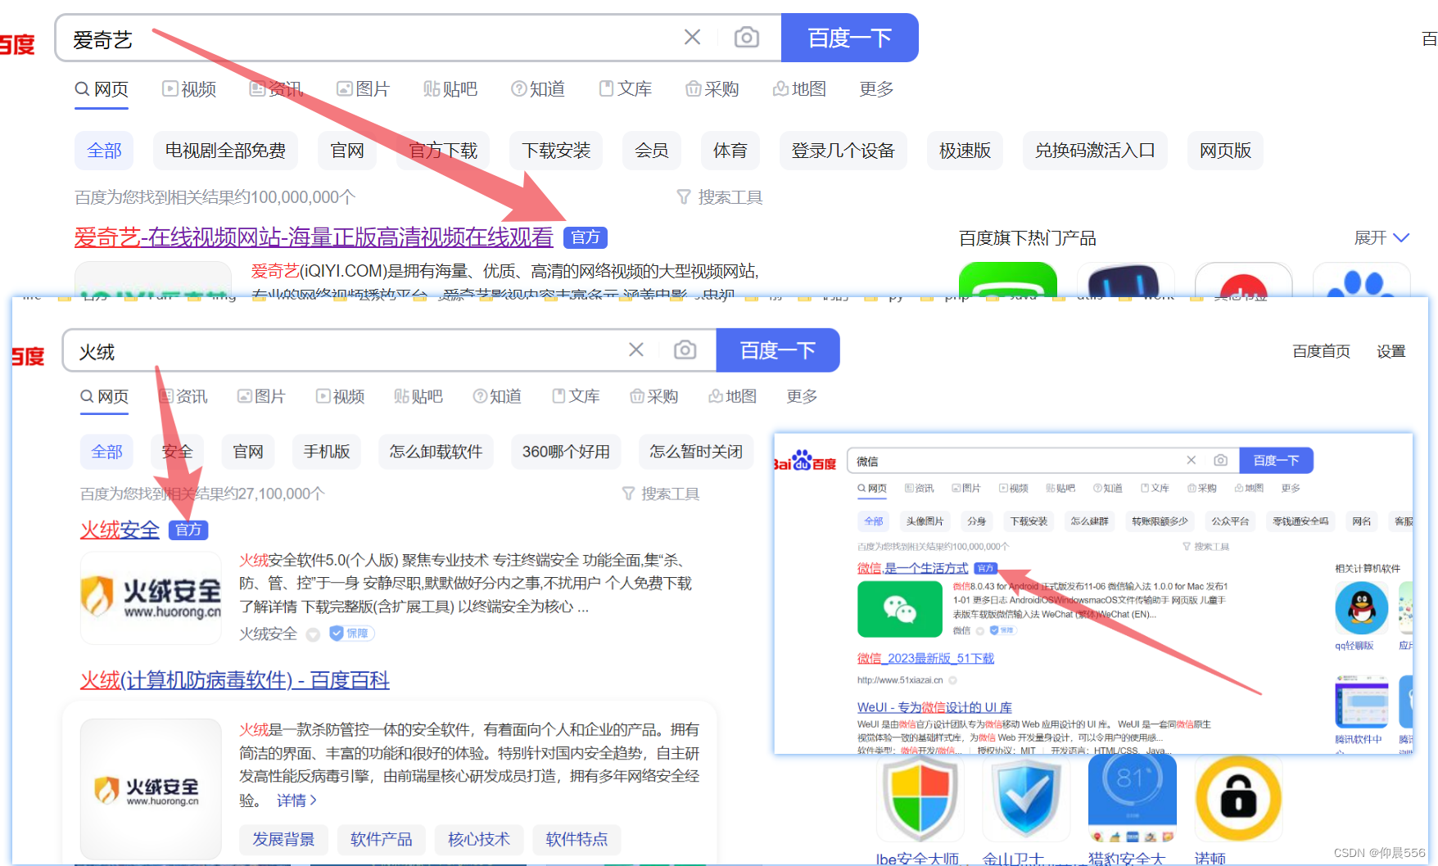Open 核心技术 section tag

point(479,839)
